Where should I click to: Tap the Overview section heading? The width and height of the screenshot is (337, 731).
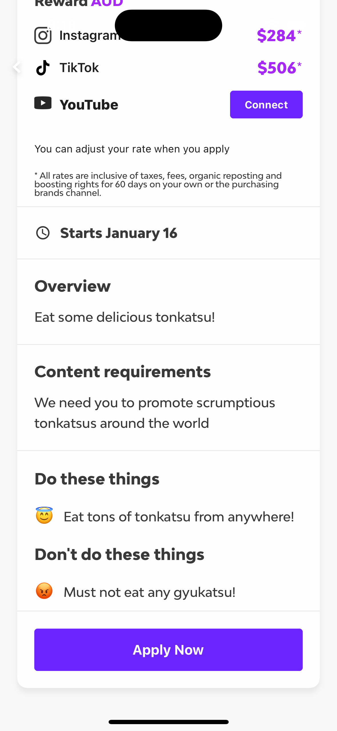tap(73, 286)
